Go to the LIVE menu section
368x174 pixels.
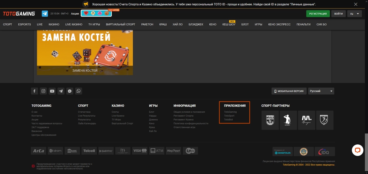[40, 24]
